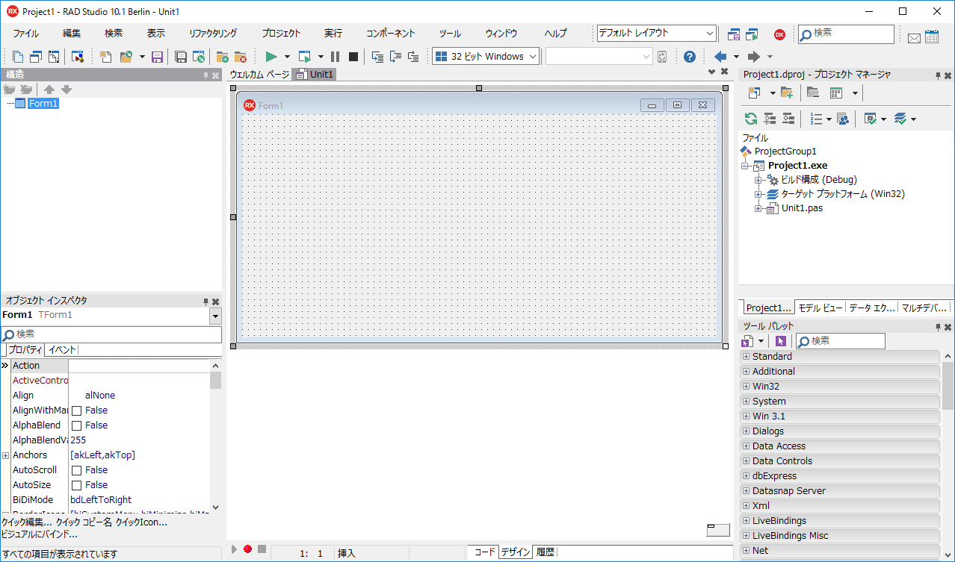Click the Open folder icon in toolbar
This screenshot has width=955, height=562.
pyautogui.click(x=126, y=57)
